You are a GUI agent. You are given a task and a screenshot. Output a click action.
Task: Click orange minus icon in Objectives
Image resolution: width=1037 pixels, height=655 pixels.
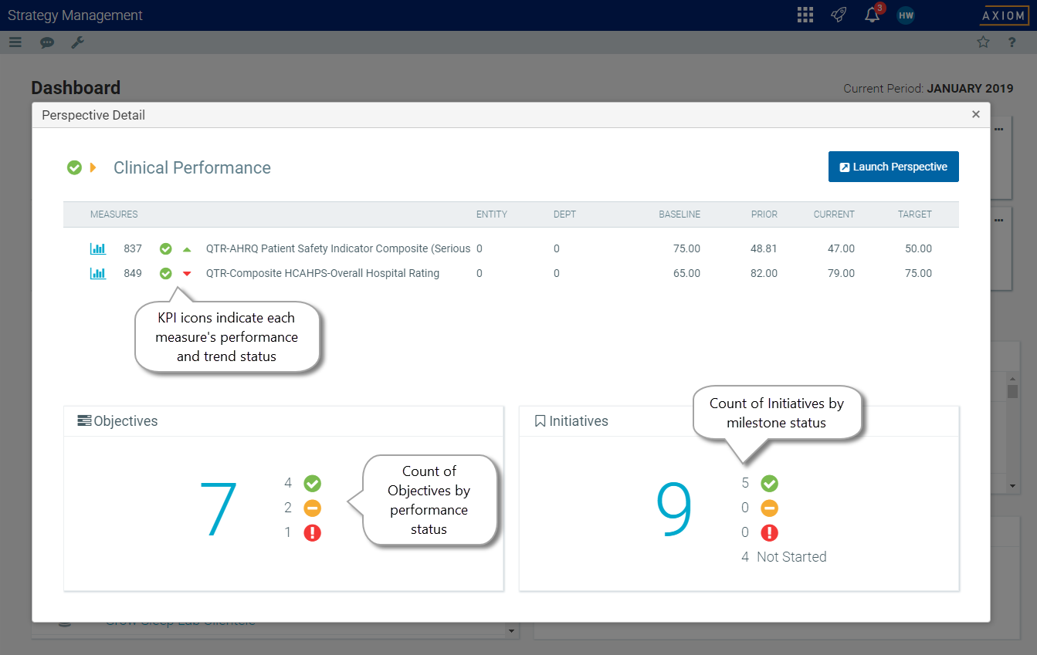point(312,508)
